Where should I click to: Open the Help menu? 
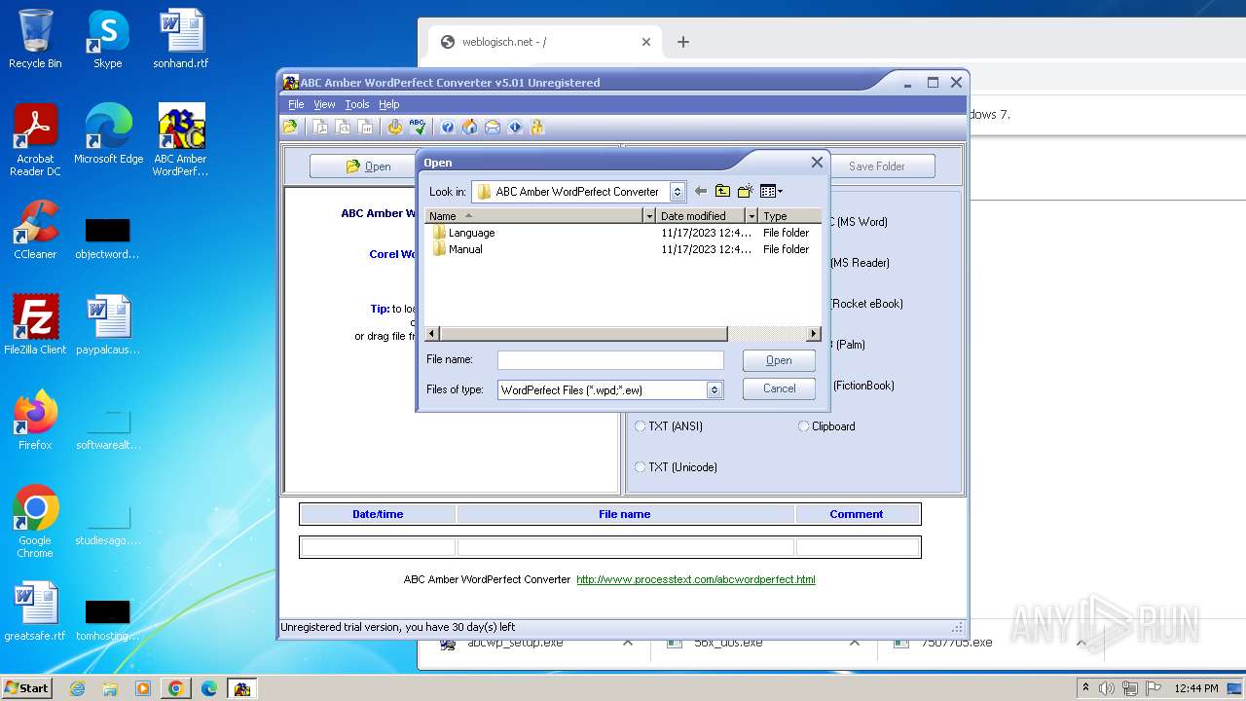[x=389, y=104]
